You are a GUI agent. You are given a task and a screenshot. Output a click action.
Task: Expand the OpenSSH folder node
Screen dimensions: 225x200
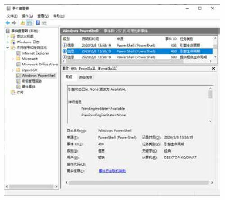point(13,70)
